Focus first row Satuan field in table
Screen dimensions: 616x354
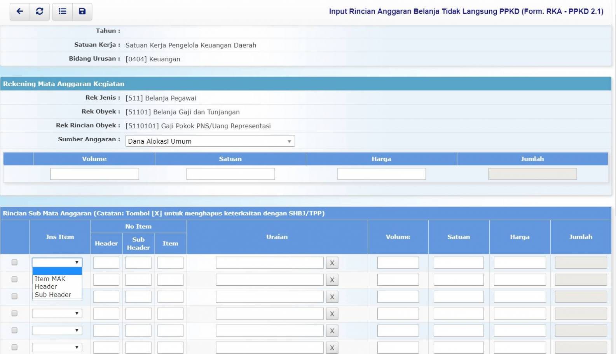coord(459,263)
